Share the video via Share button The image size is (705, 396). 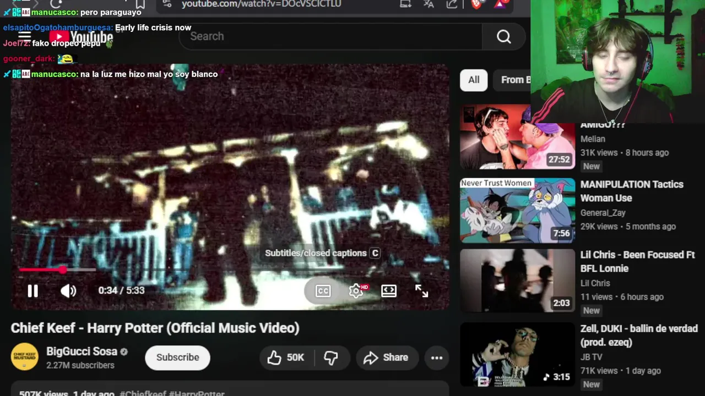click(386, 358)
